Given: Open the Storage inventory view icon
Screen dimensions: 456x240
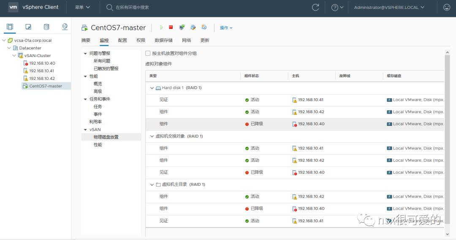Looking at the screenshot, I should [x=46, y=27].
